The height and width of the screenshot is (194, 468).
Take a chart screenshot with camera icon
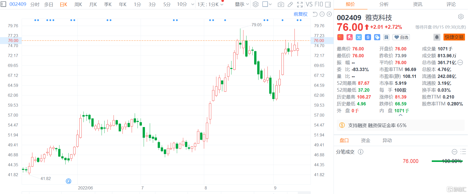281,4
